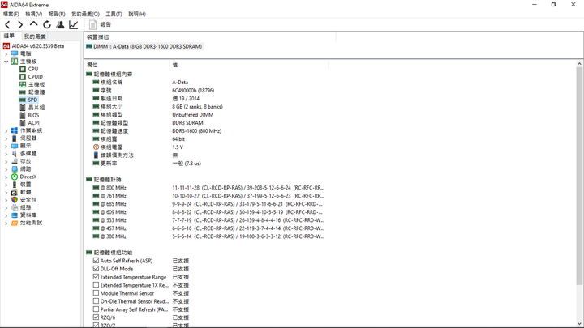Screen dimensions: 584x328
Task: Click the @ 800 MHz timing row
Action: 208,188
